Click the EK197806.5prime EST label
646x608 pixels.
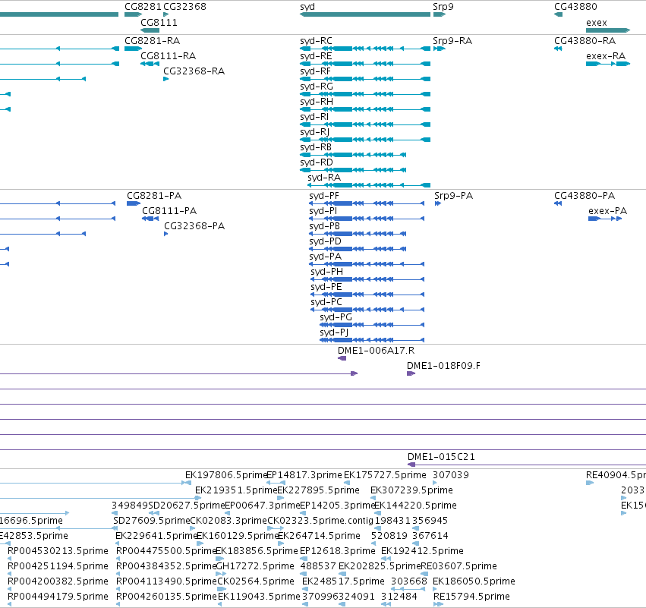[x=226, y=475]
